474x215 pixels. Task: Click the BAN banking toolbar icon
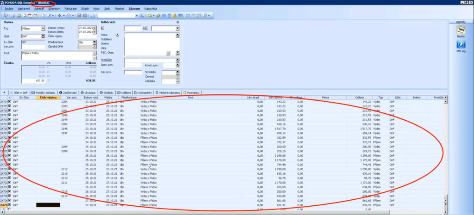[180, 15]
